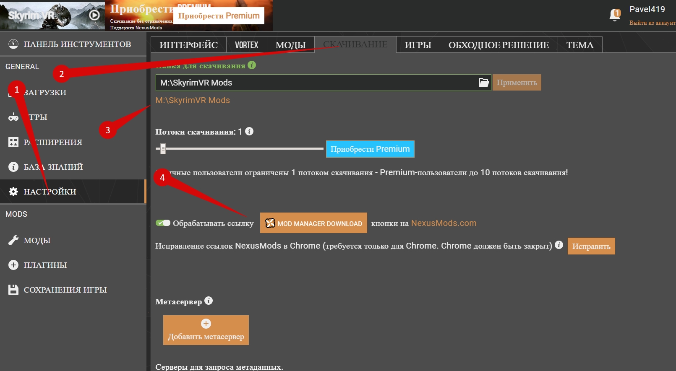The width and height of the screenshot is (676, 371).
Task: Click white Приобрести Premium banner button
Action: [219, 16]
